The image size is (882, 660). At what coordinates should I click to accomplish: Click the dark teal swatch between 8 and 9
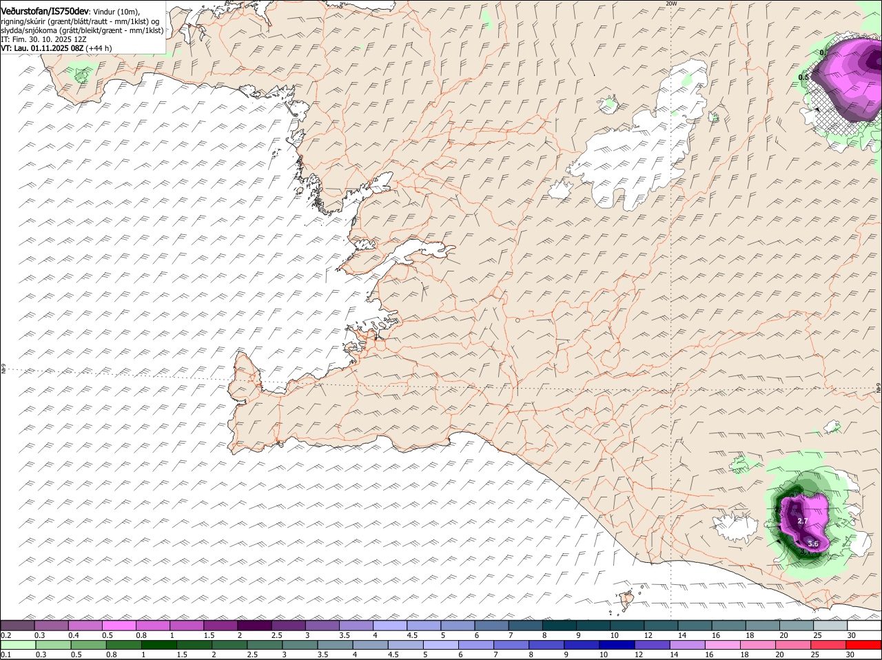[x=560, y=626]
